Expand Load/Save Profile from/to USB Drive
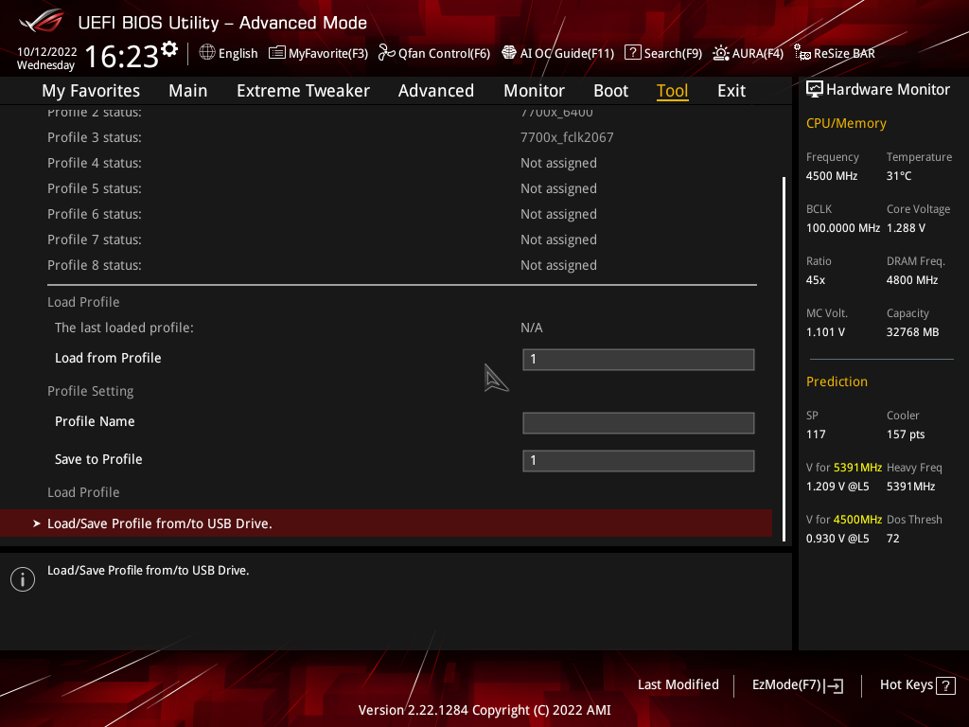Viewport: 969px width, 727px height. pos(386,523)
